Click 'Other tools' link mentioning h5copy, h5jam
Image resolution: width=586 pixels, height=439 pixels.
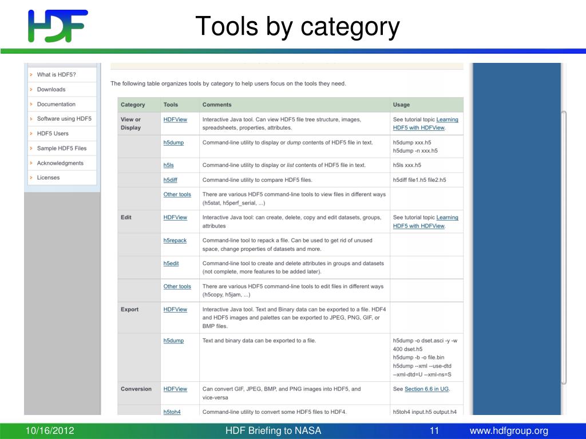(x=177, y=286)
